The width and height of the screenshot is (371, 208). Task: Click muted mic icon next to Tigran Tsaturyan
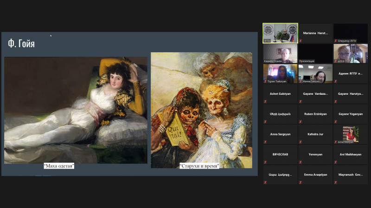click(265, 81)
